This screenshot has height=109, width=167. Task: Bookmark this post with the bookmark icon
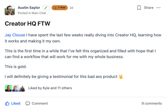pyautogui.click(x=139, y=8)
